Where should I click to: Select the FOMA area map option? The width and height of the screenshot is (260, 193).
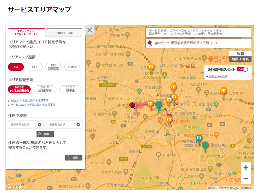[72, 67]
